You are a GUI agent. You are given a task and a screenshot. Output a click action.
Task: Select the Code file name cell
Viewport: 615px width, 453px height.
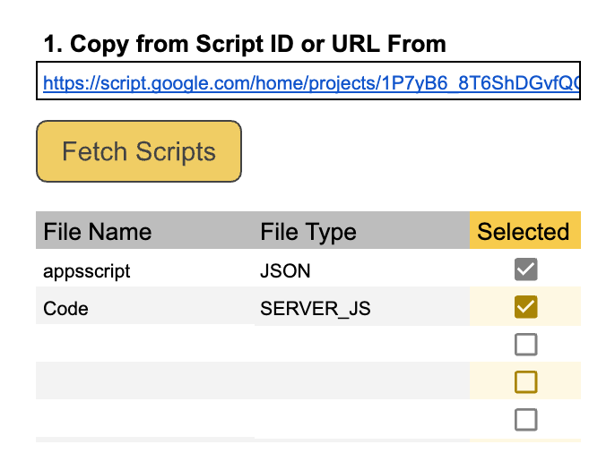(66, 309)
